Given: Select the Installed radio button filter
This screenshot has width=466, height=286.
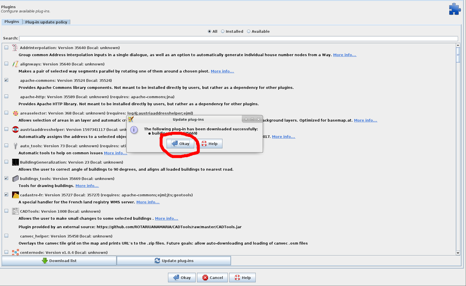Looking at the screenshot, I should click(x=223, y=32).
